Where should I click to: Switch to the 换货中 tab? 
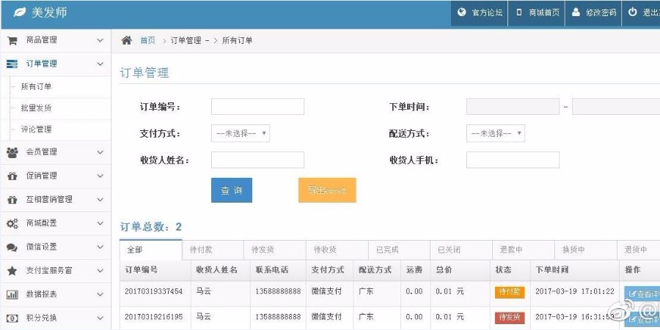[x=585, y=250]
